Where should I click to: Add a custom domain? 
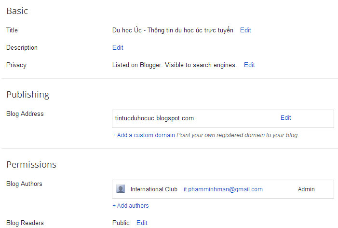click(x=144, y=135)
